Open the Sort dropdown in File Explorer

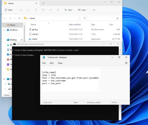(69, 10)
